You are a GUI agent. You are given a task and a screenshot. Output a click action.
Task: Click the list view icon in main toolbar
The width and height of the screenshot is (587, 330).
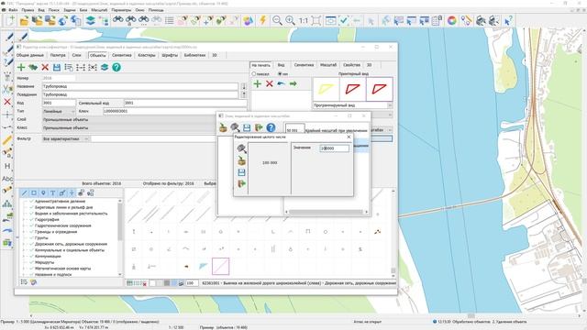click(x=169, y=20)
